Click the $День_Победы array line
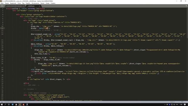Viewport: 188px width, 106px height. (x=73, y=44)
